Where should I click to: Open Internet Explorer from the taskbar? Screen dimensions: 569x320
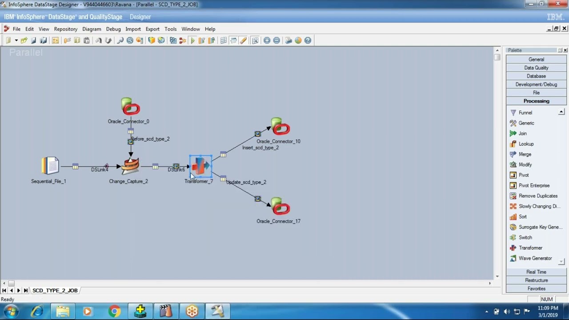pos(37,312)
